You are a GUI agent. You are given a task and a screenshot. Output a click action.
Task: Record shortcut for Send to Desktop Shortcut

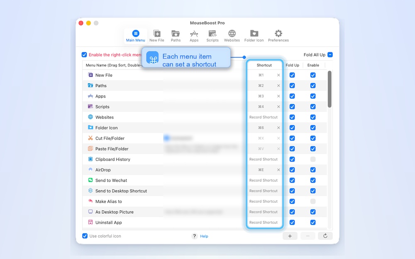click(x=264, y=191)
